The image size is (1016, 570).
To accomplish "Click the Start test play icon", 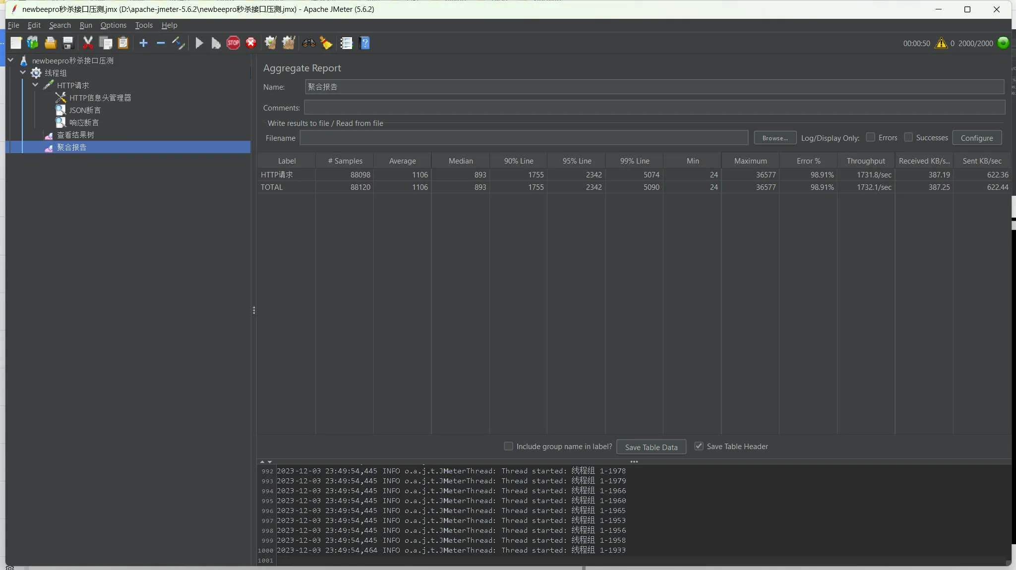I will click(x=199, y=43).
